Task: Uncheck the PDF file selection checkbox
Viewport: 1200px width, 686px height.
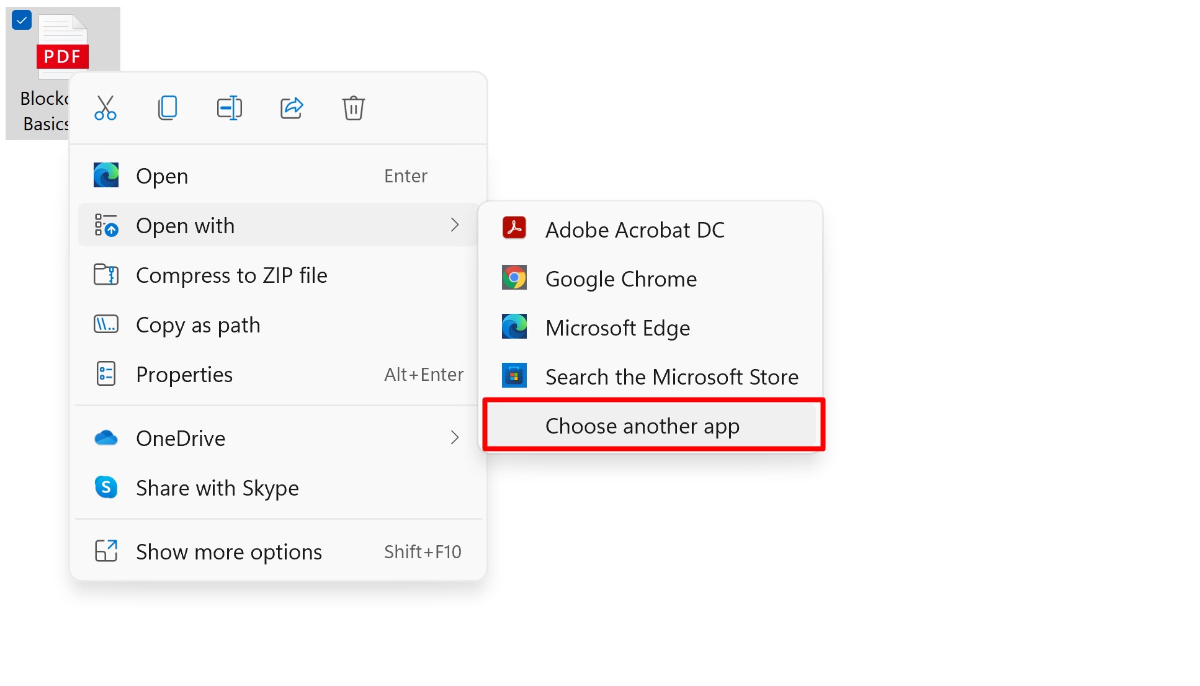Action: click(x=22, y=20)
